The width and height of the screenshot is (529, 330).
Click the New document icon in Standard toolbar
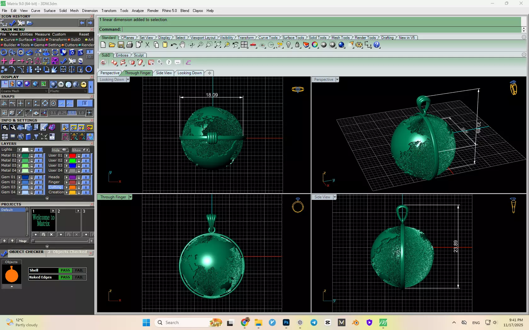(x=103, y=45)
